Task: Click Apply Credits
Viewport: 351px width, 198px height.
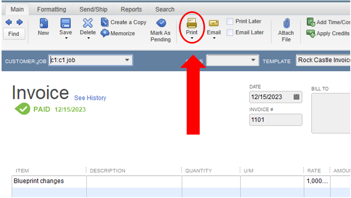Action: 328,33
